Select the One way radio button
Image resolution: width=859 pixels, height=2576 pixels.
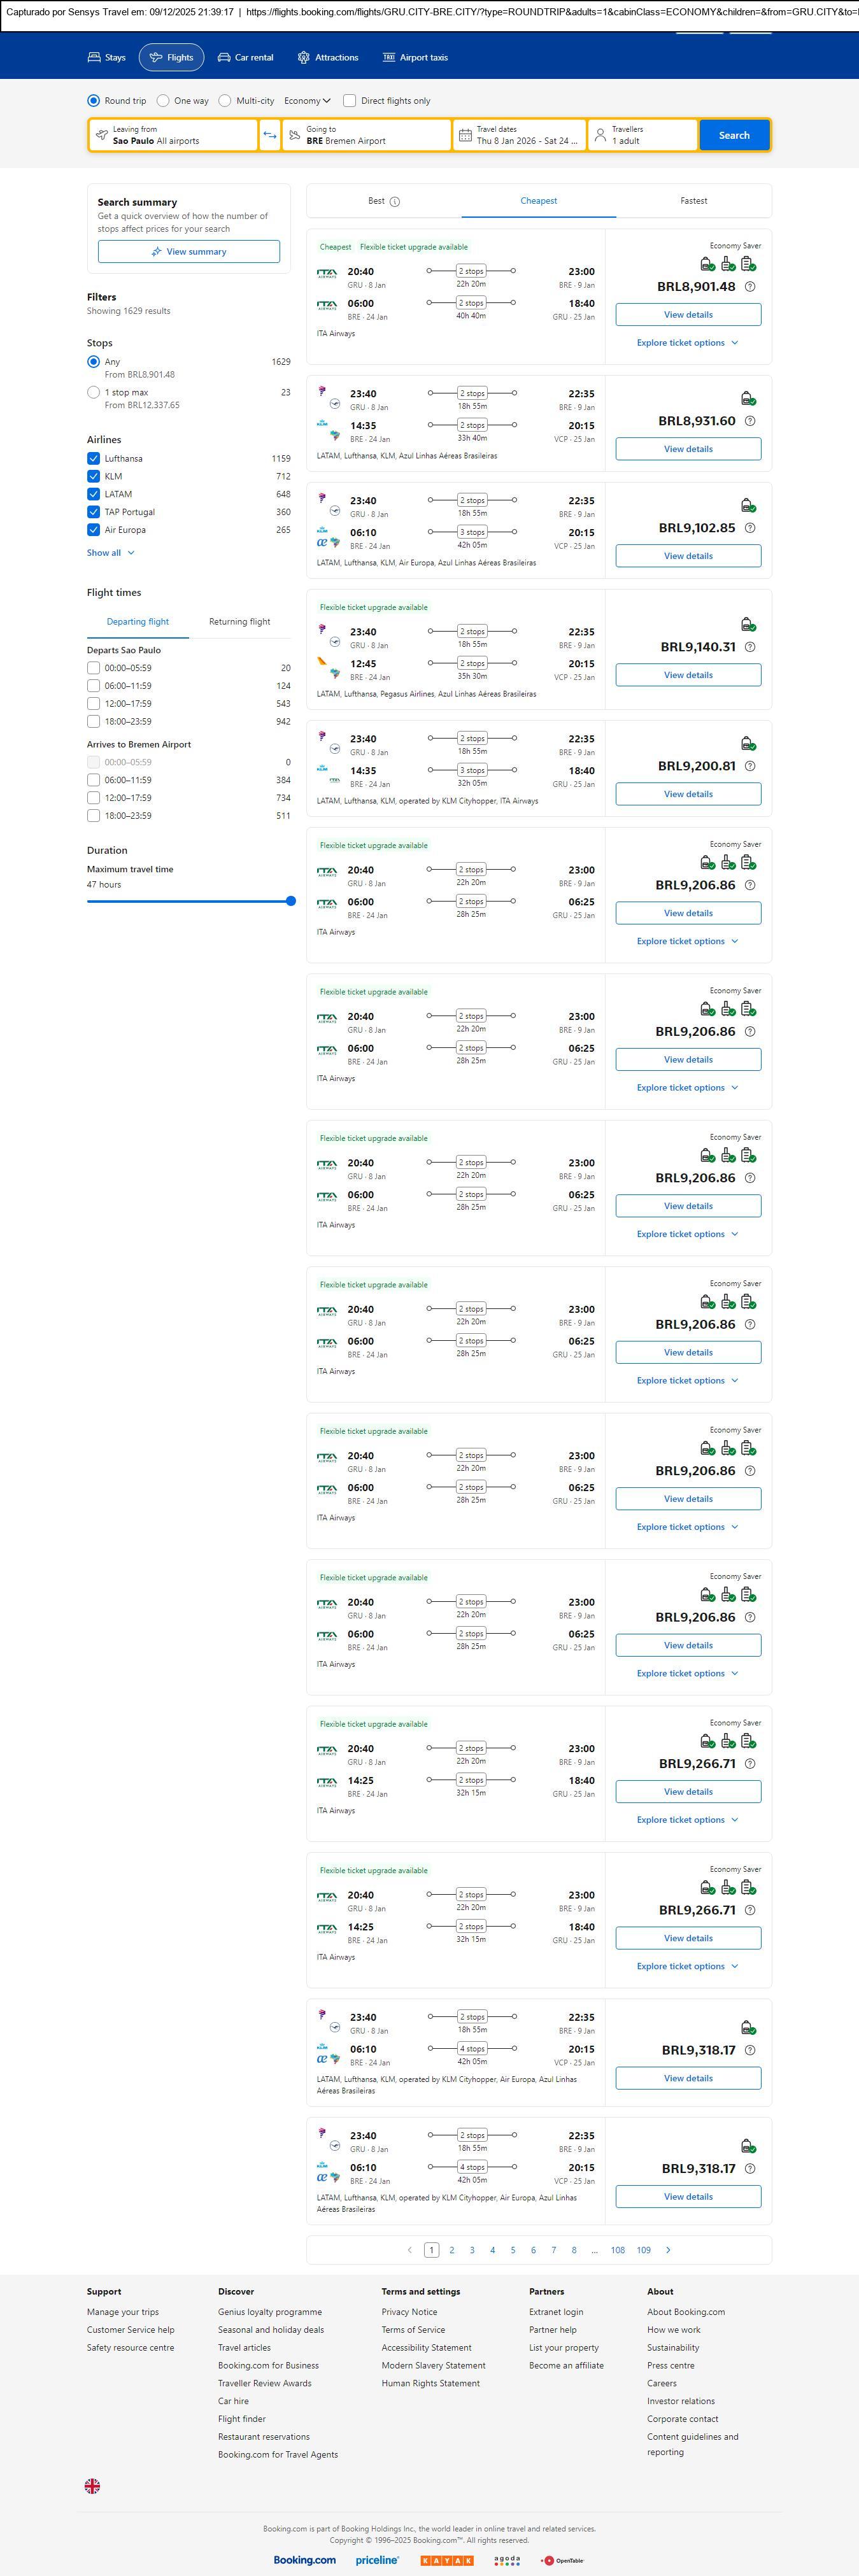coord(163,101)
